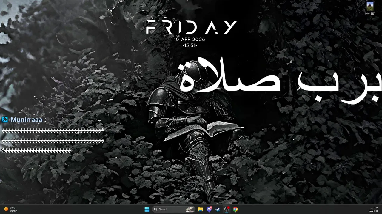382x214 pixels.
Task: Click the pigeon image in search box
Action: 190,209
